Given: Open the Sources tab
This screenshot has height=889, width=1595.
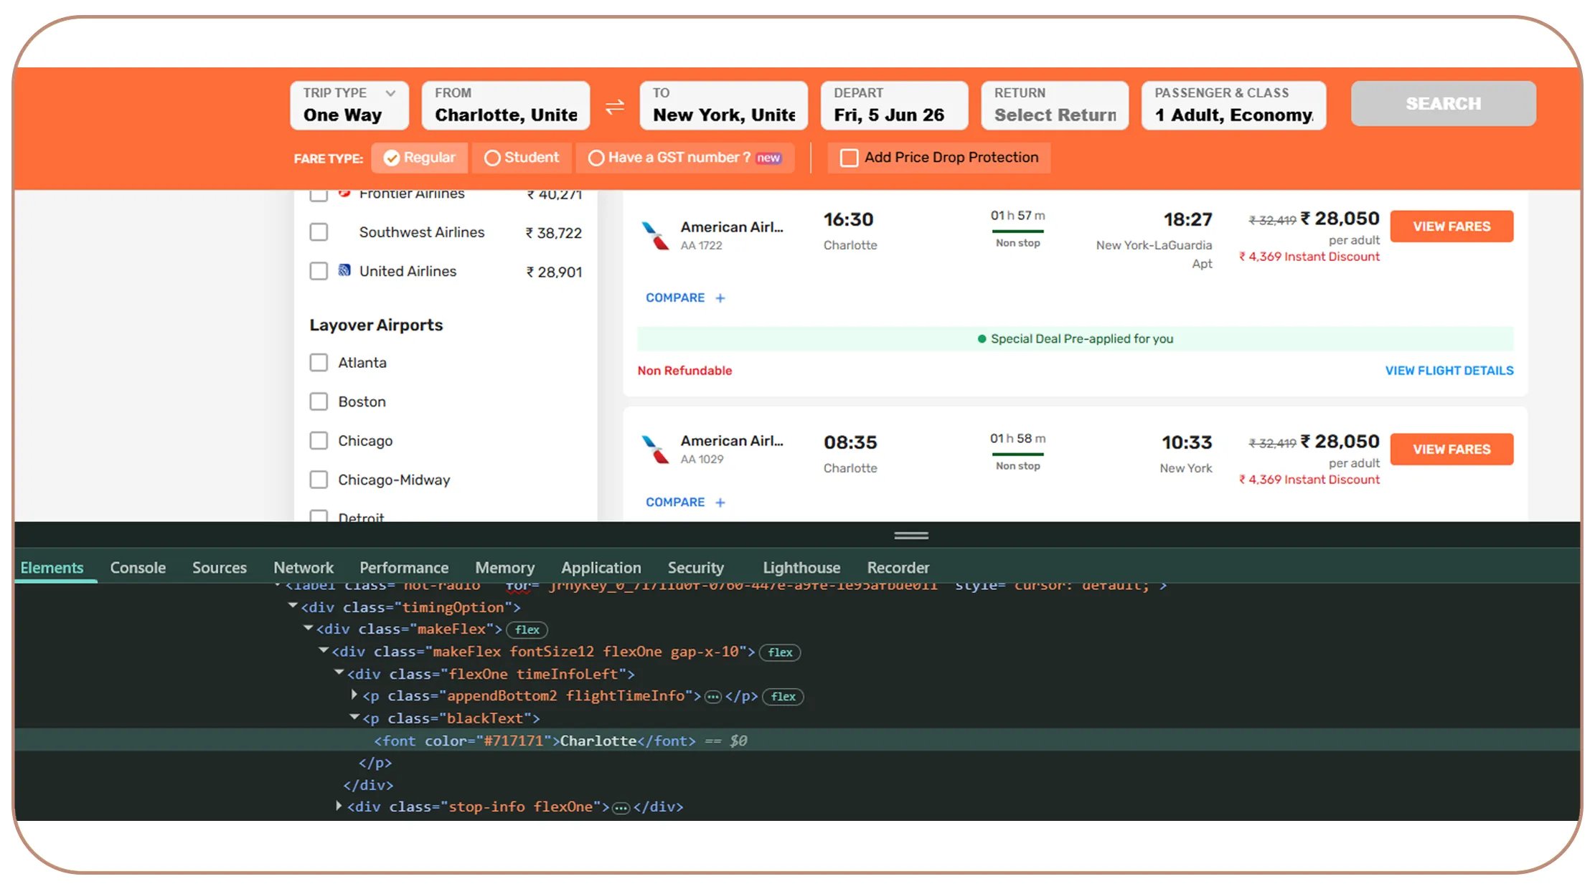Looking at the screenshot, I should (x=220, y=568).
